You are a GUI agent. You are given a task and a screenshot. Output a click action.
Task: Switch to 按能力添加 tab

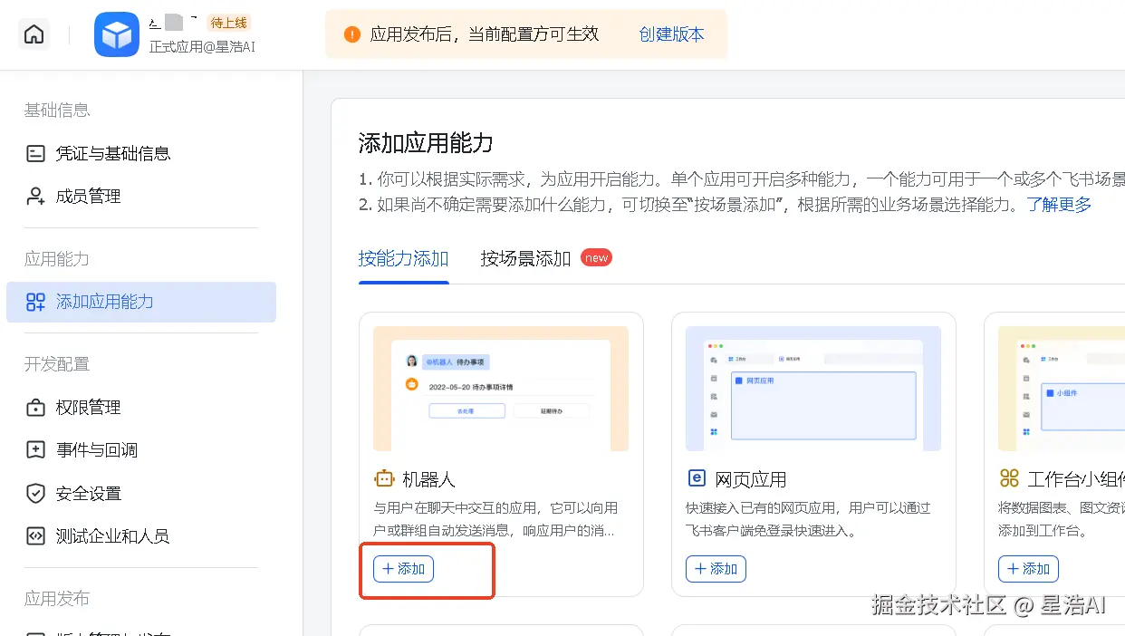(x=404, y=258)
